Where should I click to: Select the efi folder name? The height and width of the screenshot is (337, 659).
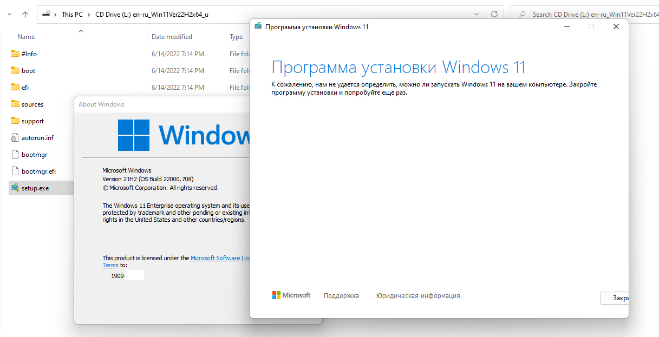click(25, 88)
